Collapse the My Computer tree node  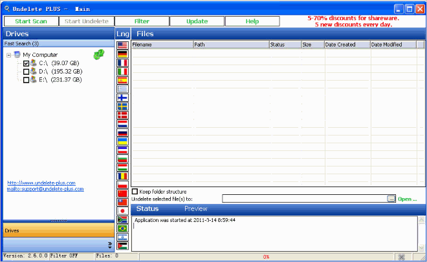pyautogui.click(x=8, y=55)
